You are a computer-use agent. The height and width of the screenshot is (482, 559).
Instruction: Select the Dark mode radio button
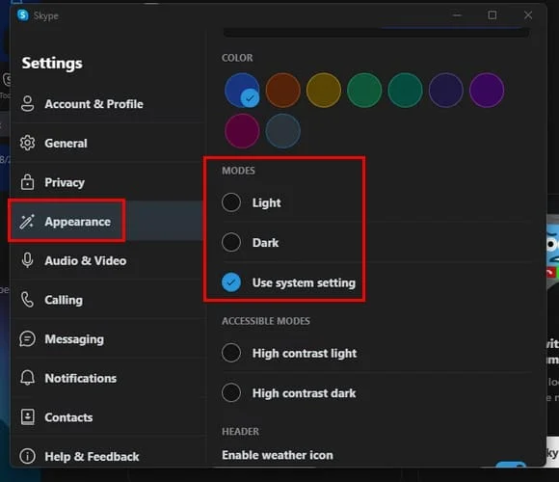[231, 242]
